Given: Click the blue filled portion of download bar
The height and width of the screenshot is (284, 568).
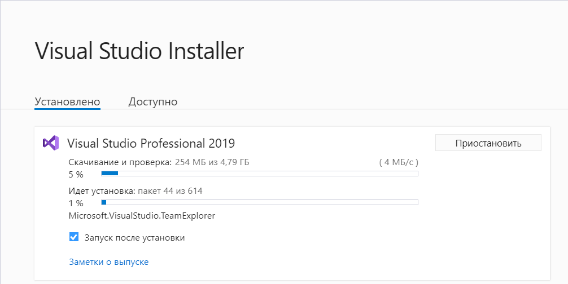Looking at the screenshot, I should point(110,174).
